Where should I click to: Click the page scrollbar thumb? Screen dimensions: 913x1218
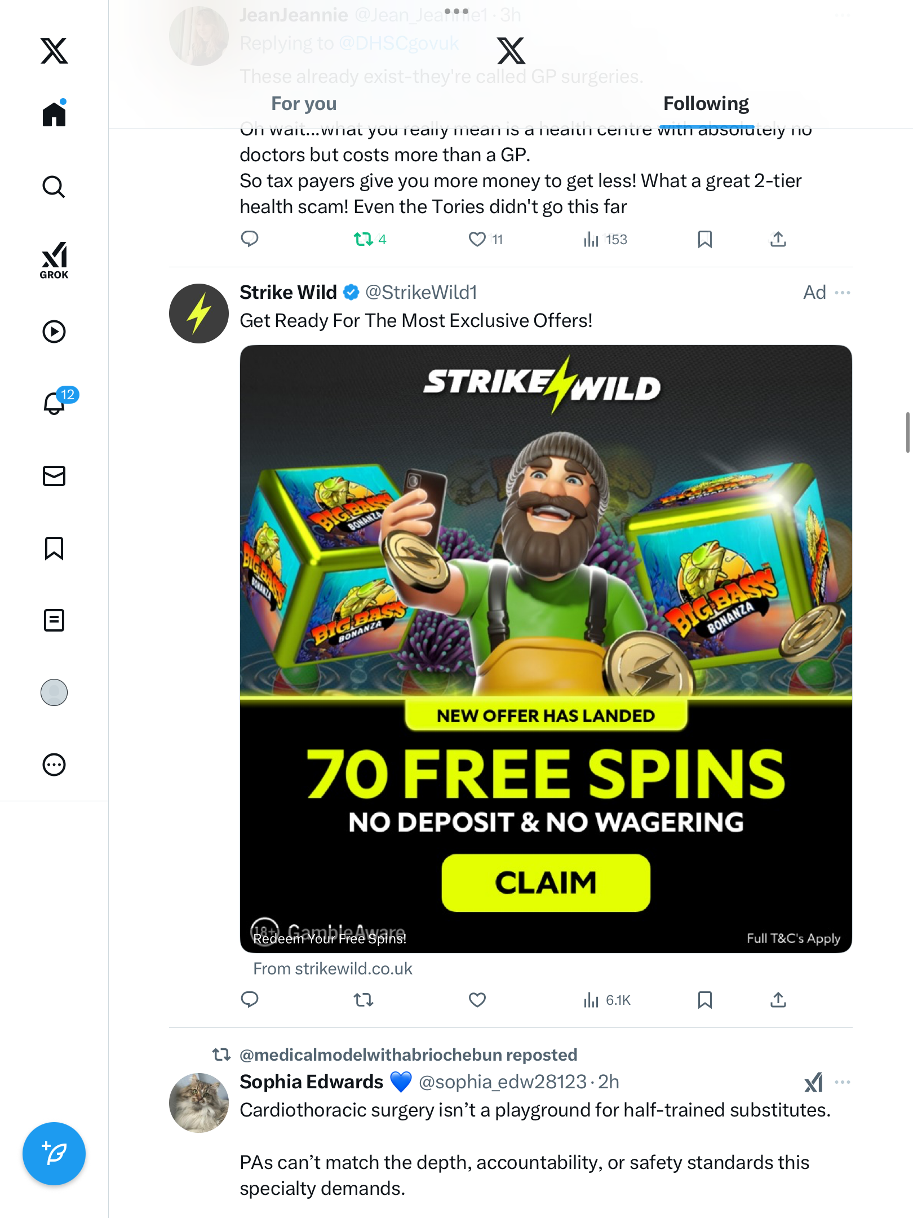pyautogui.click(x=907, y=433)
